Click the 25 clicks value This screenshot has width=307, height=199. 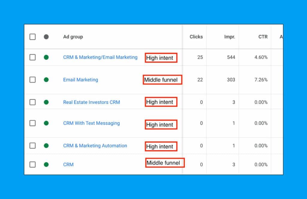[200, 57]
